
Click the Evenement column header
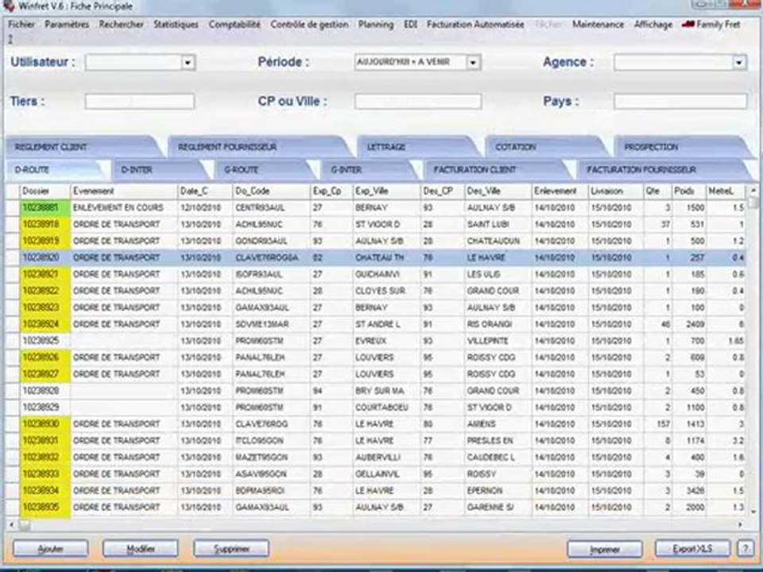[124, 191]
